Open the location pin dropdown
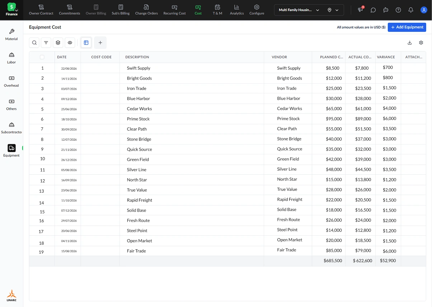The height and width of the screenshot is (307, 432). pyautogui.click(x=333, y=10)
